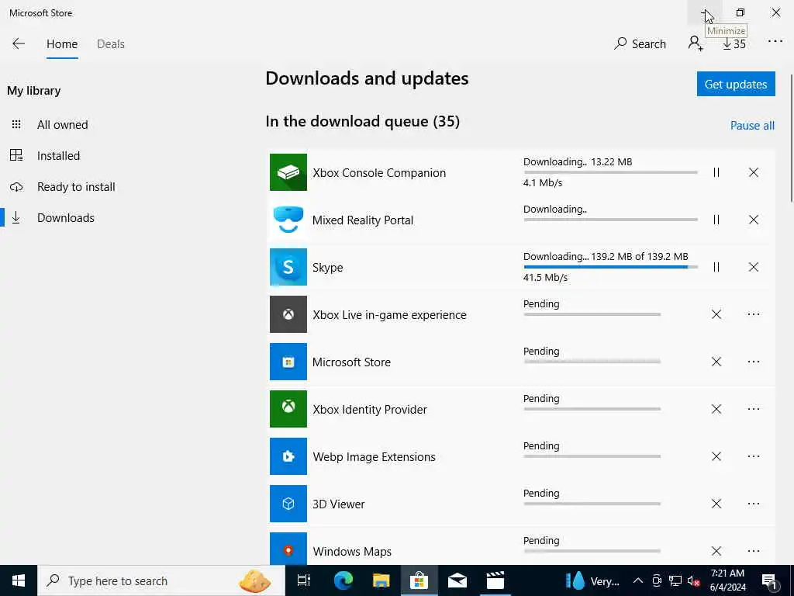Launch Microsoft Edge from taskbar
Viewport: 794px width, 596px height.
pos(343,580)
